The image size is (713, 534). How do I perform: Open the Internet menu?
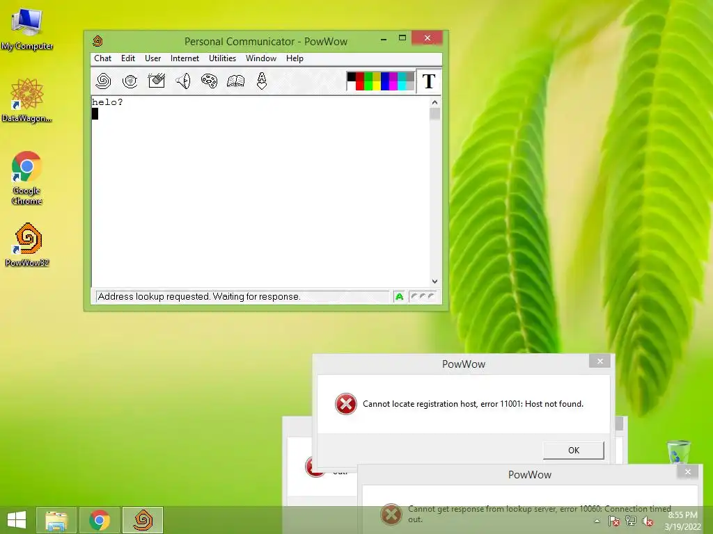pos(185,58)
